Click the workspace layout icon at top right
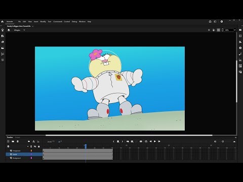The height and width of the screenshot is (182, 243). tap(215, 22)
